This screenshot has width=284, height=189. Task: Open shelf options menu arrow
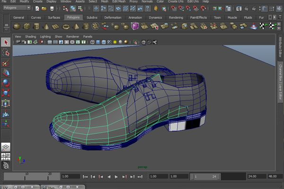[x=6, y=29]
